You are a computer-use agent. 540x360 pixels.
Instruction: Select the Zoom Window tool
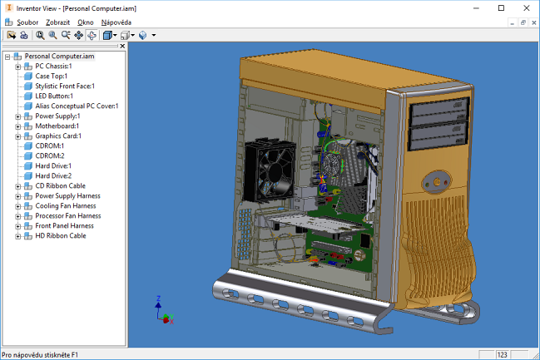(52, 35)
